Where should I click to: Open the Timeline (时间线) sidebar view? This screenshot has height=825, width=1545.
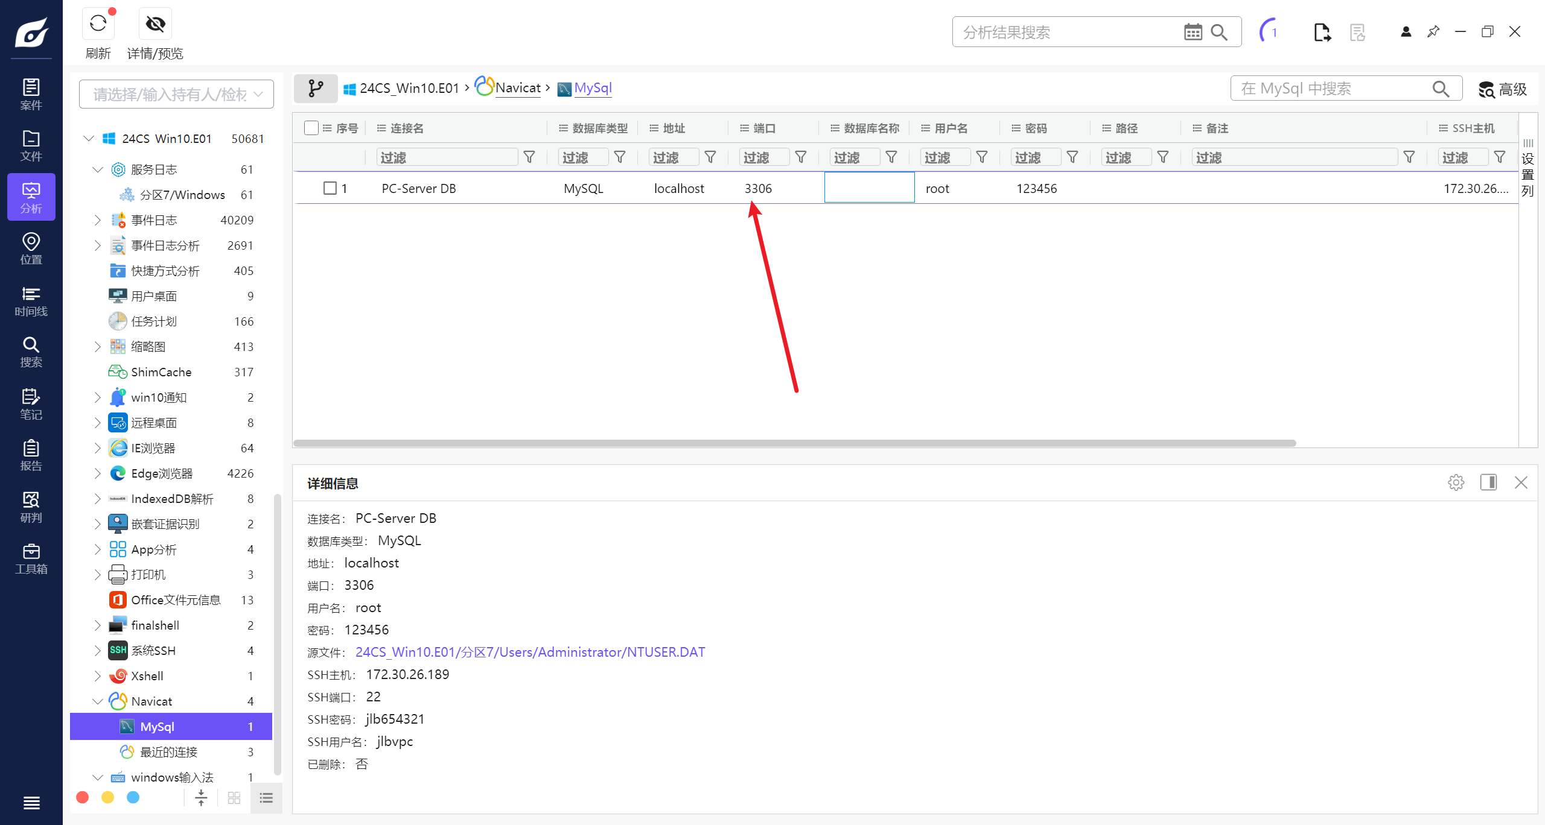click(31, 301)
